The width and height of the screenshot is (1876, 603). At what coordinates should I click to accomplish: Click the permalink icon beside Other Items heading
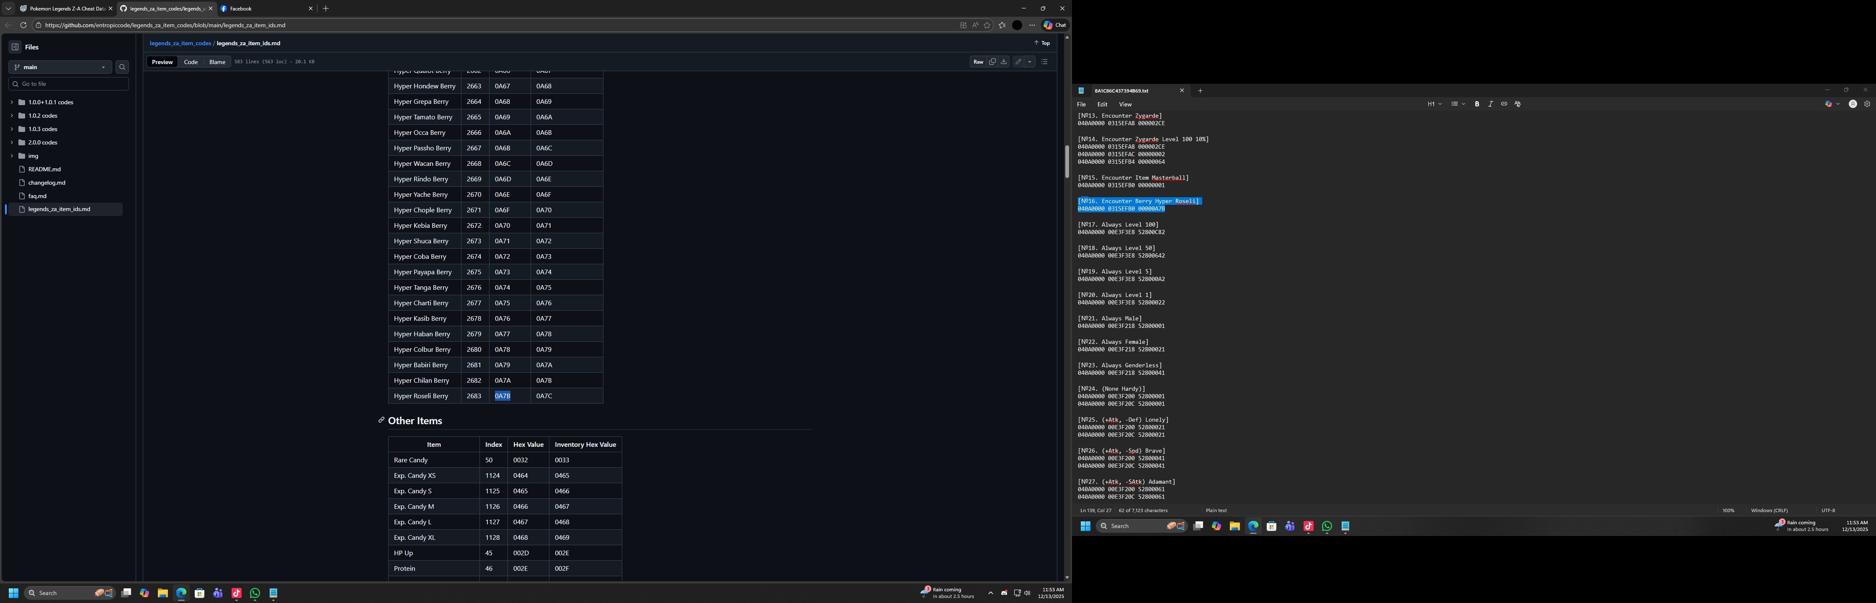point(381,420)
